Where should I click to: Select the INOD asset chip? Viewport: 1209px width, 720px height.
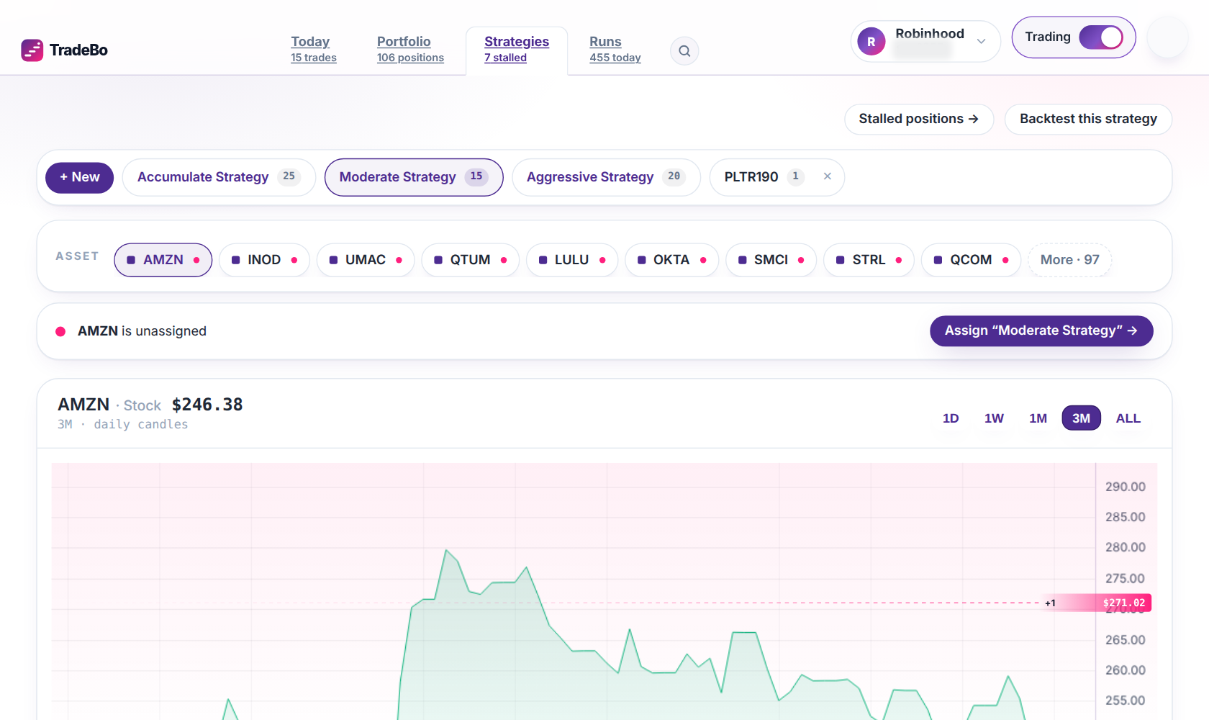point(264,260)
